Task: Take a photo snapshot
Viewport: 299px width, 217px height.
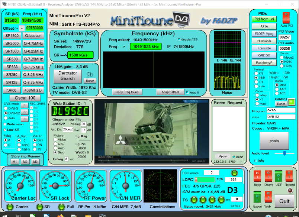Action: tap(274, 141)
